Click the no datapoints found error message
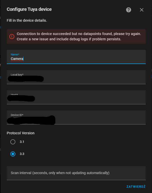Screen dimensions: 152x193 pos(79,37)
